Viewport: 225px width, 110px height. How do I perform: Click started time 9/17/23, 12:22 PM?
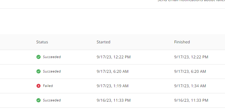click(114, 57)
